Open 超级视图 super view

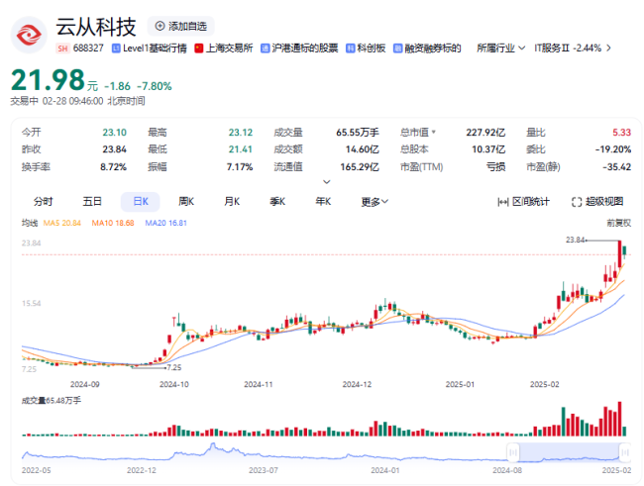[x=597, y=202]
